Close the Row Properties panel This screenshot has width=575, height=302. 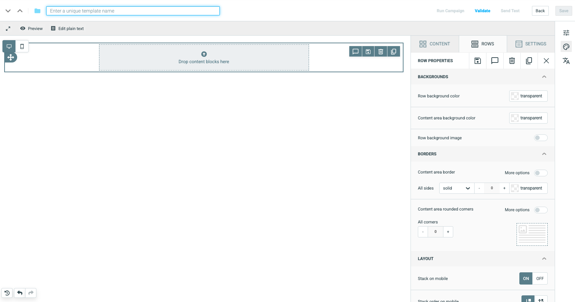coord(546,61)
